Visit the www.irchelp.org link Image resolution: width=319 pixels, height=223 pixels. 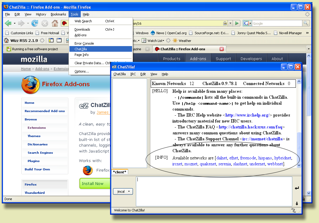pyautogui.click(x=247, y=115)
